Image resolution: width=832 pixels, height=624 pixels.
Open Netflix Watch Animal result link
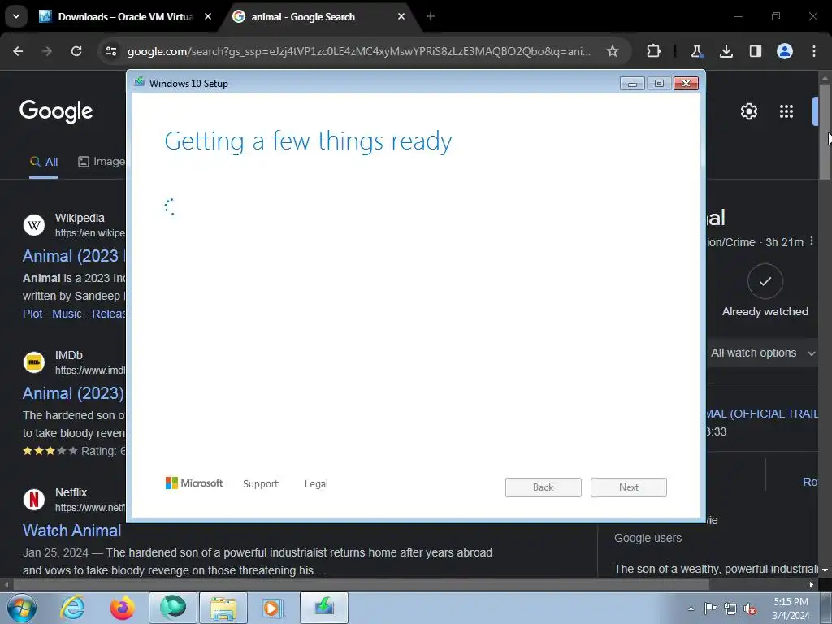(71, 531)
